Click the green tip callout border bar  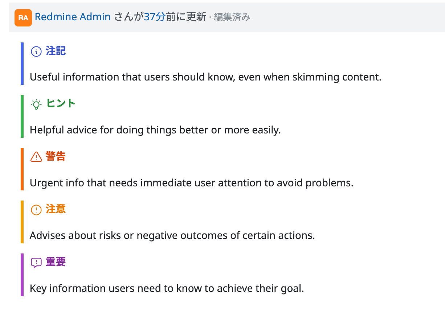[x=22, y=116]
